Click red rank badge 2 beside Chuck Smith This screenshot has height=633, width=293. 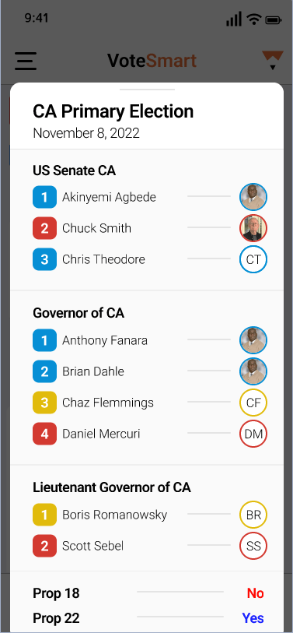(x=44, y=228)
